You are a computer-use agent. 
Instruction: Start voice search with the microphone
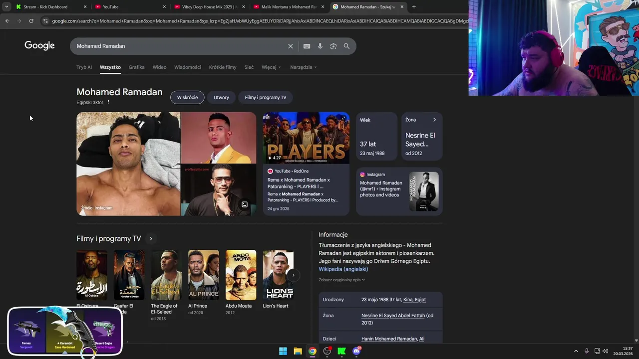pos(320,46)
